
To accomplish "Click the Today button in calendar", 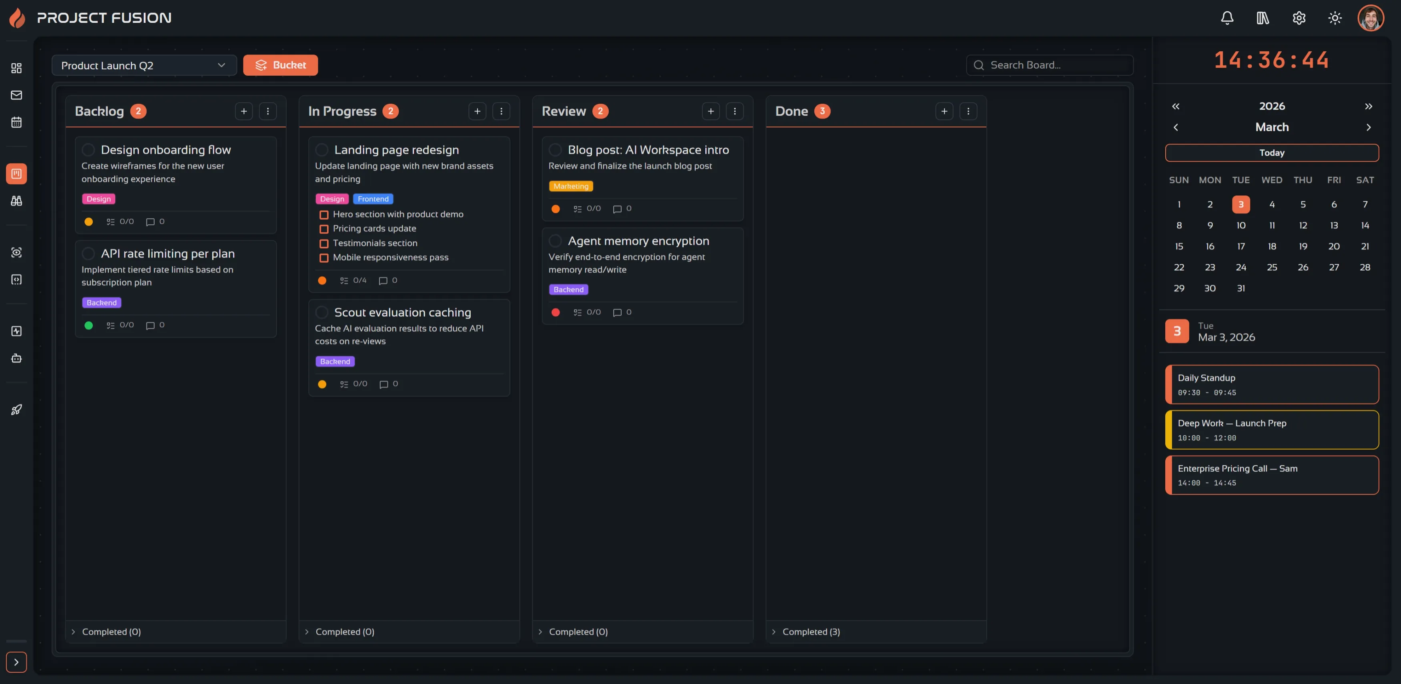I will click(1272, 153).
